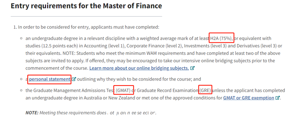303x119 pixels.
Task: Click the Entry requirements for Master of Finance heading
Action: 86,6
